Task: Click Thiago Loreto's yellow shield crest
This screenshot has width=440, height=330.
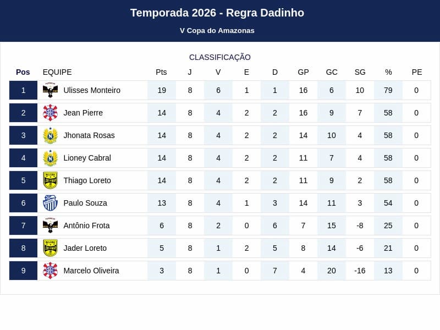Action: pos(50,180)
